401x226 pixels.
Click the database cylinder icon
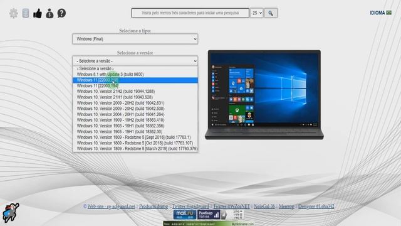coord(26,13)
